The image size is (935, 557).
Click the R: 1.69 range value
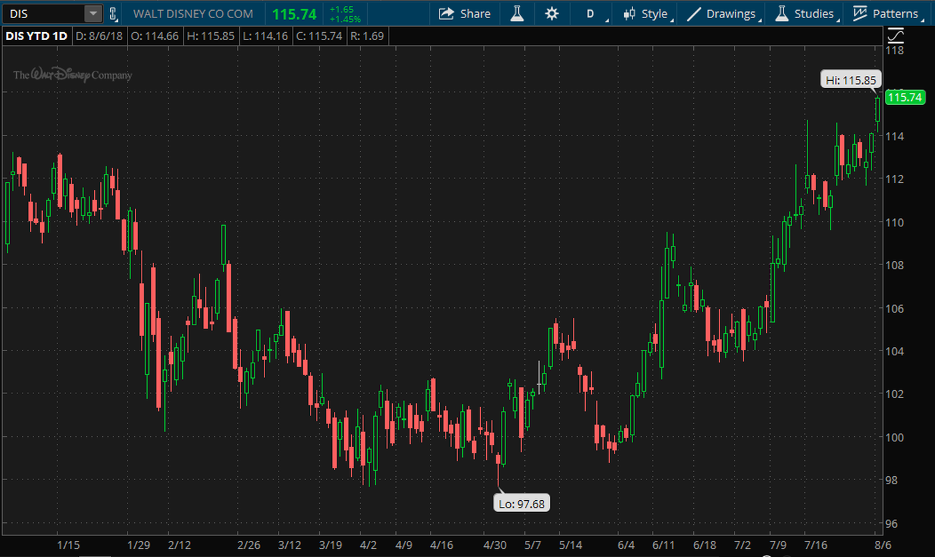coord(367,36)
